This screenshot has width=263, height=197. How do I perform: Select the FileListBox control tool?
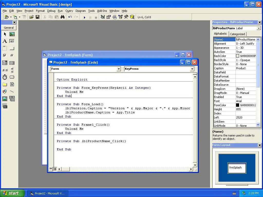pyautogui.click(x=12, y=84)
